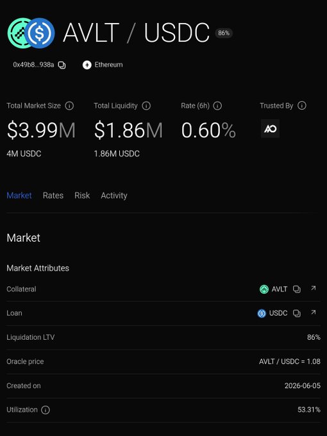Open the Risk tab
The width and height of the screenshot is (327, 436).
(x=82, y=196)
